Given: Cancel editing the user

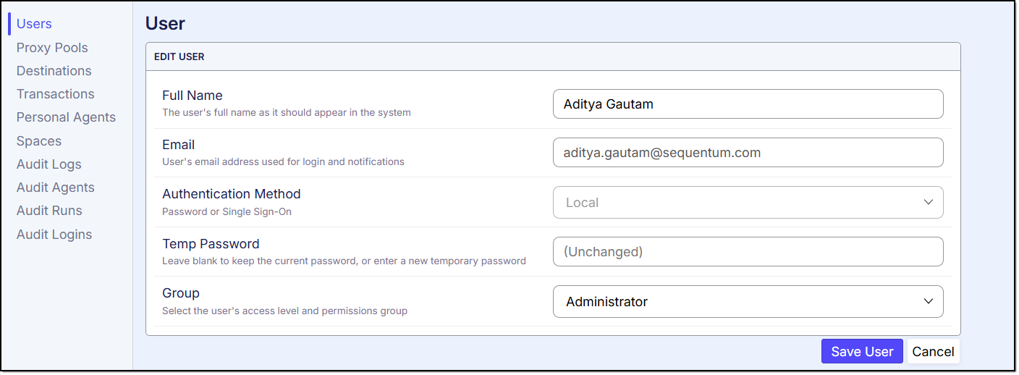Looking at the screenshot, I should tap(933, 352).
